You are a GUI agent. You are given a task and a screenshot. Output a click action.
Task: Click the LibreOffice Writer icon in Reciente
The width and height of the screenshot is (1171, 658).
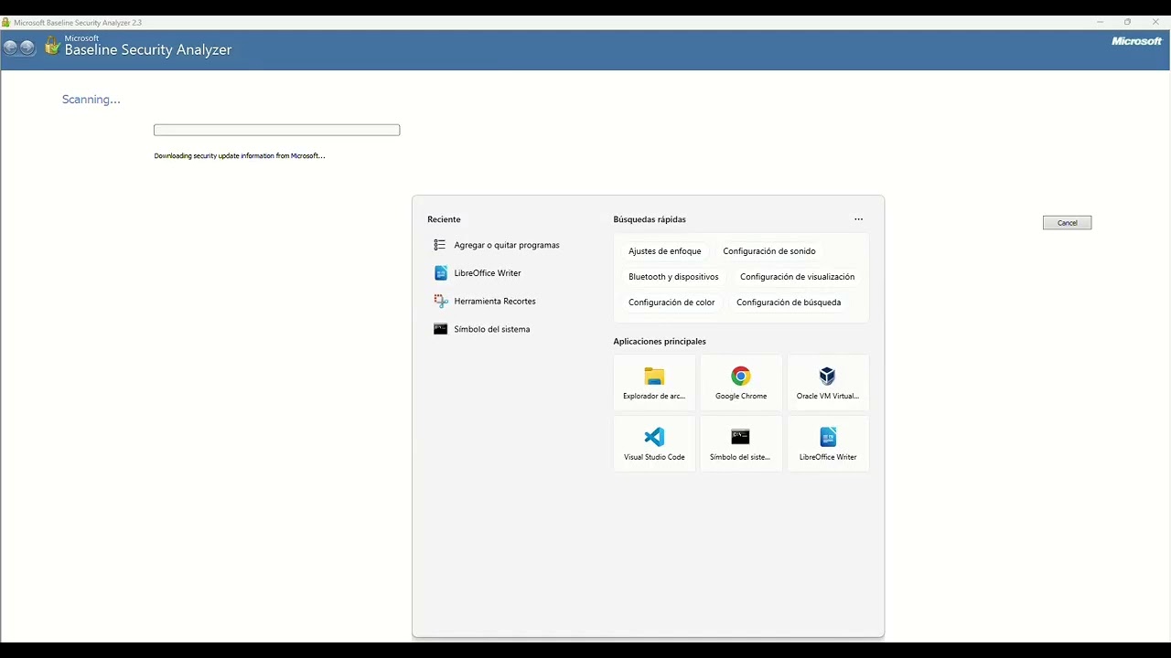click(440, 273)
